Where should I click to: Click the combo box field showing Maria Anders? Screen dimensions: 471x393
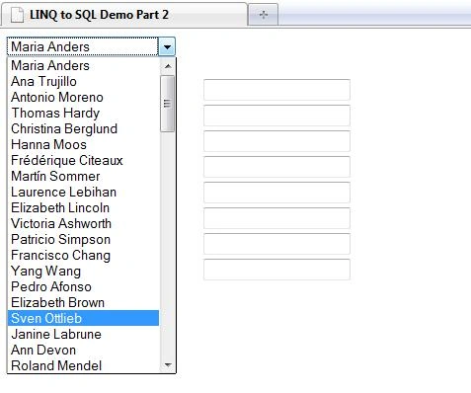(83, 46)
